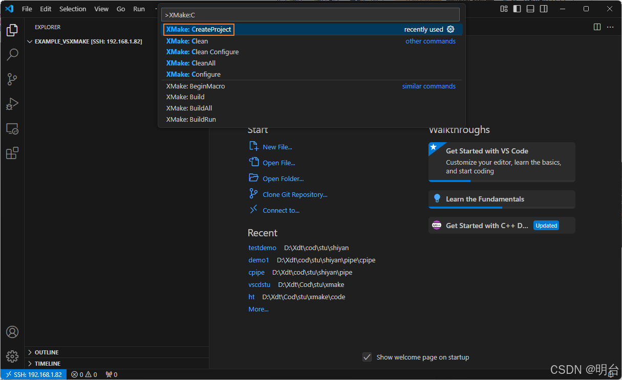Toggle Panel layout icon in title bar
The image size is (622, 380).
(530, 9)
